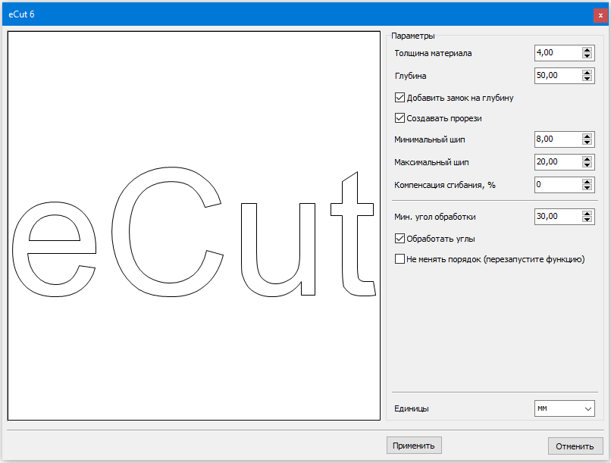611x463 pixels.
Task: Click the Отменить button
Action: pos(575,446)
